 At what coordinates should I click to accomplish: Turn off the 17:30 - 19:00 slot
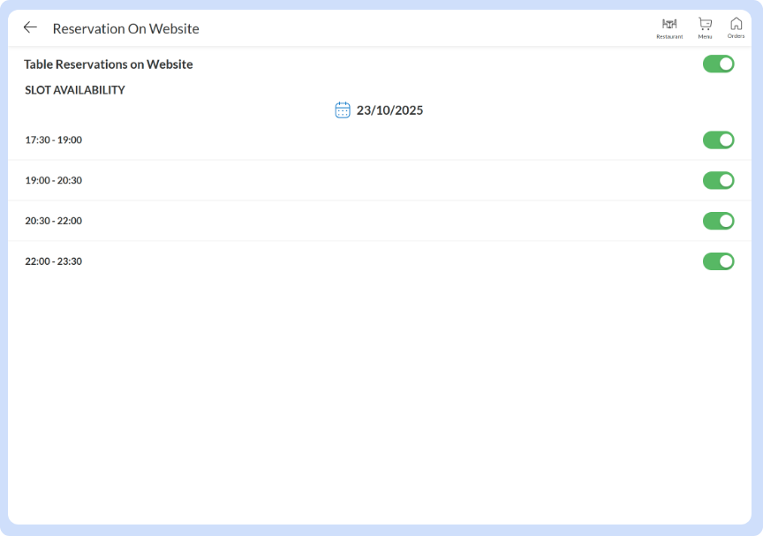coord(718,140)
